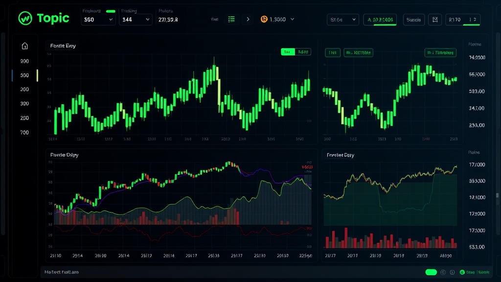Click the Suads button
This screenshot has height=282, width=501.
[x=414, y=20]
